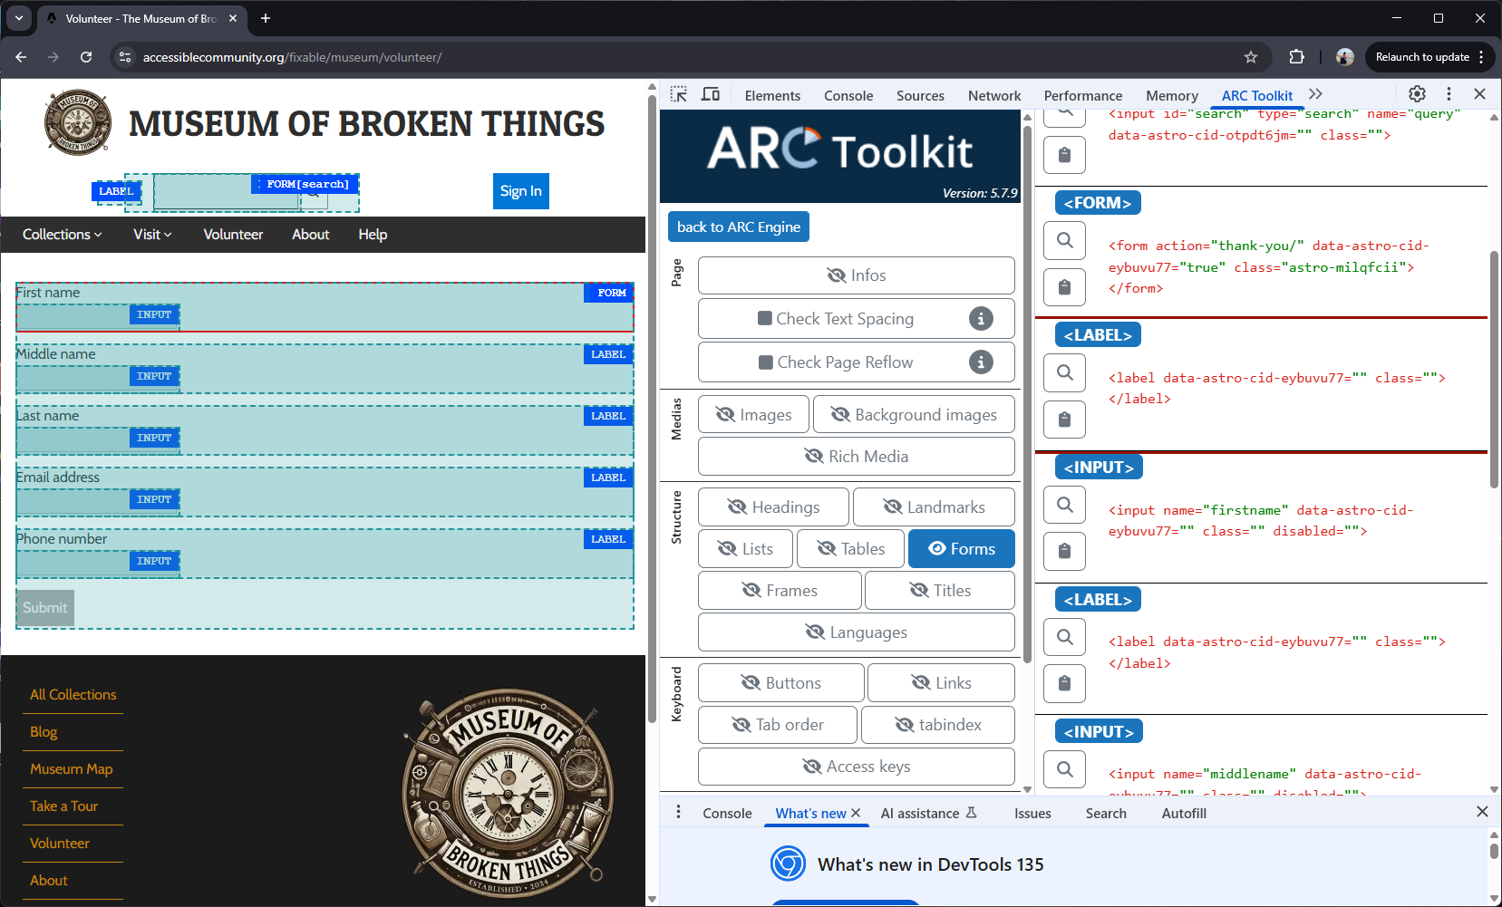Image resolution: width=1502 pixels, height=907 pixels.
Task: Open the drawer three-dot menu beside Console
Action: [678, 812]
